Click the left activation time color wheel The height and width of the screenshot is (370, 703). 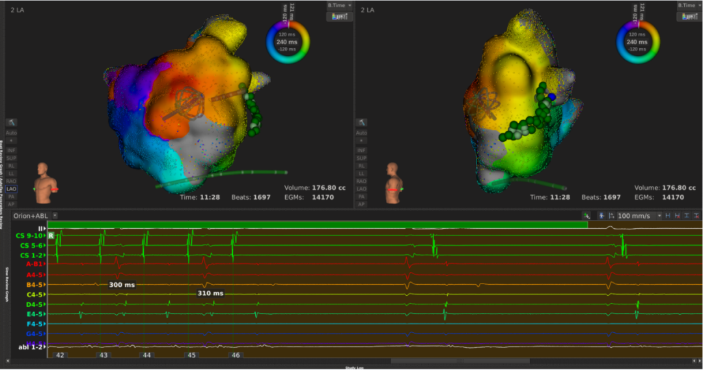coord(288,41)
